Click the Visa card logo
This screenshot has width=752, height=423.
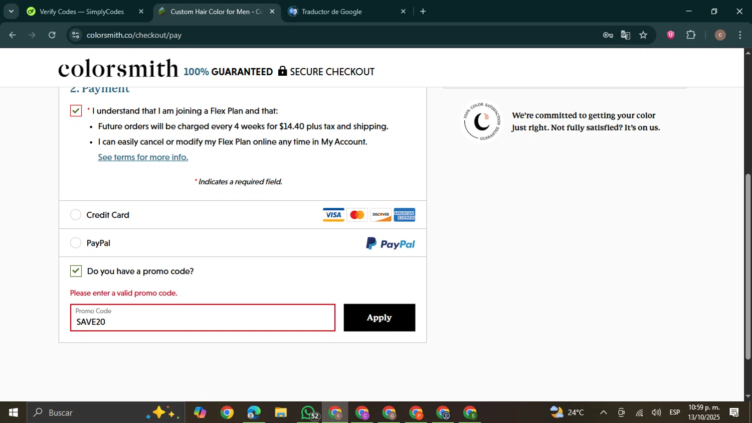pos(333,215)
